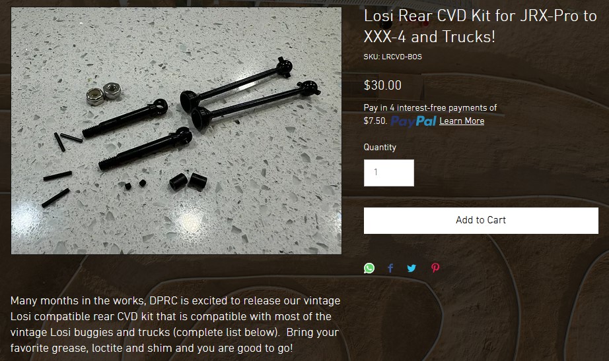Click the Losi Rear CVD Kit title
This screenshot has width=609, height=361.
(480, 26)
